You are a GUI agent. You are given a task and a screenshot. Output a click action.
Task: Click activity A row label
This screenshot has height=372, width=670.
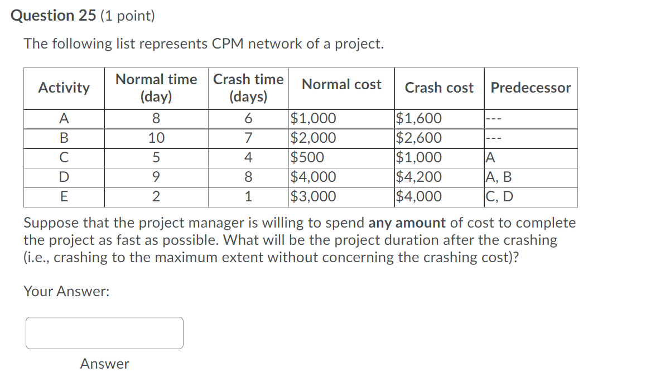pyautogui.click(x=63, y=118)
